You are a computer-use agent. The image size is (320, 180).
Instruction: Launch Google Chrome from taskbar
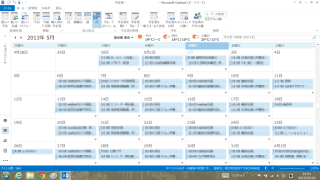click(41, 175)
